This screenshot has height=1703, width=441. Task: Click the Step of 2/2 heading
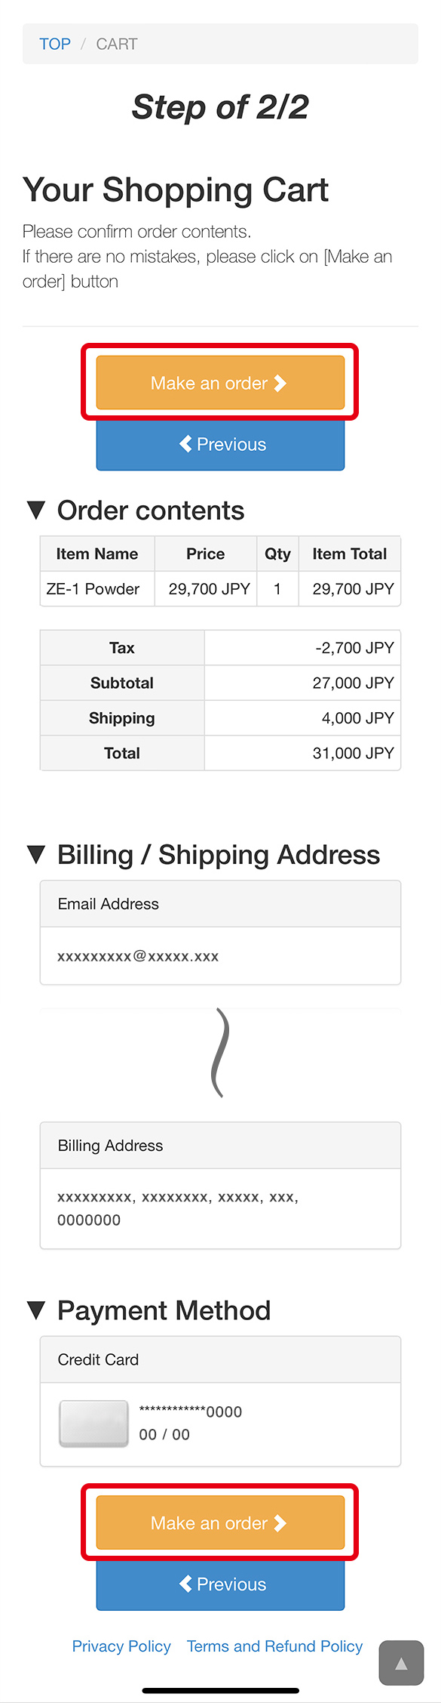coord(220,107)
